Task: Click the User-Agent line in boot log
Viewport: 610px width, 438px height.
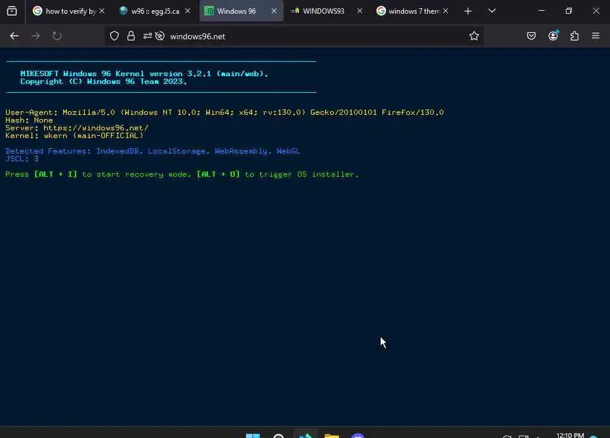Action: (225, 112)
